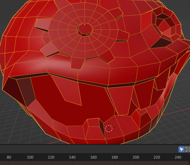190x165 pixels.
Task: Select the Tweak arrow select tool
Action: 181,149
